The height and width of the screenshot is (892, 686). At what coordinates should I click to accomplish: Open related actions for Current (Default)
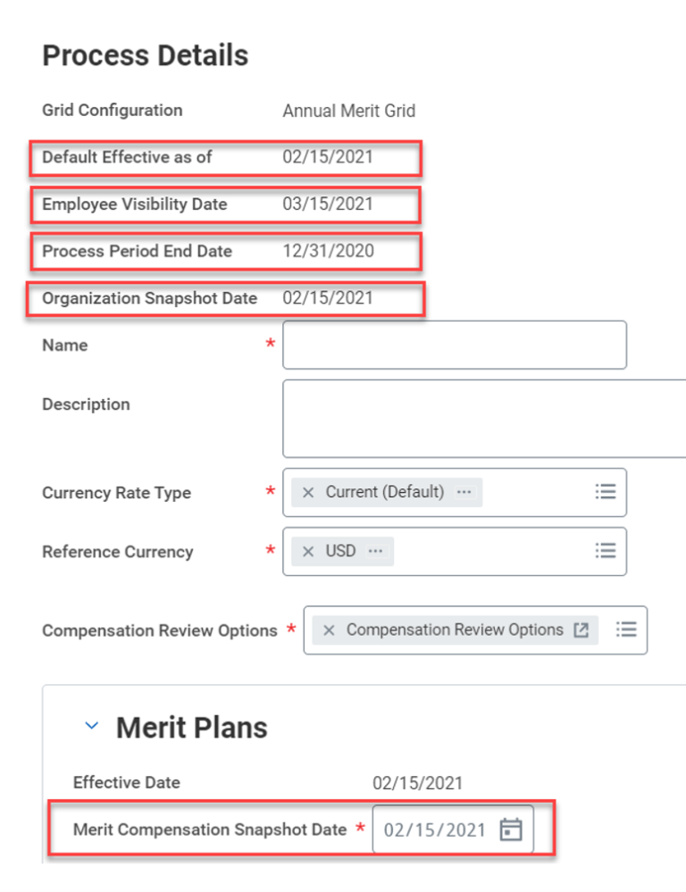click(464, 492)
